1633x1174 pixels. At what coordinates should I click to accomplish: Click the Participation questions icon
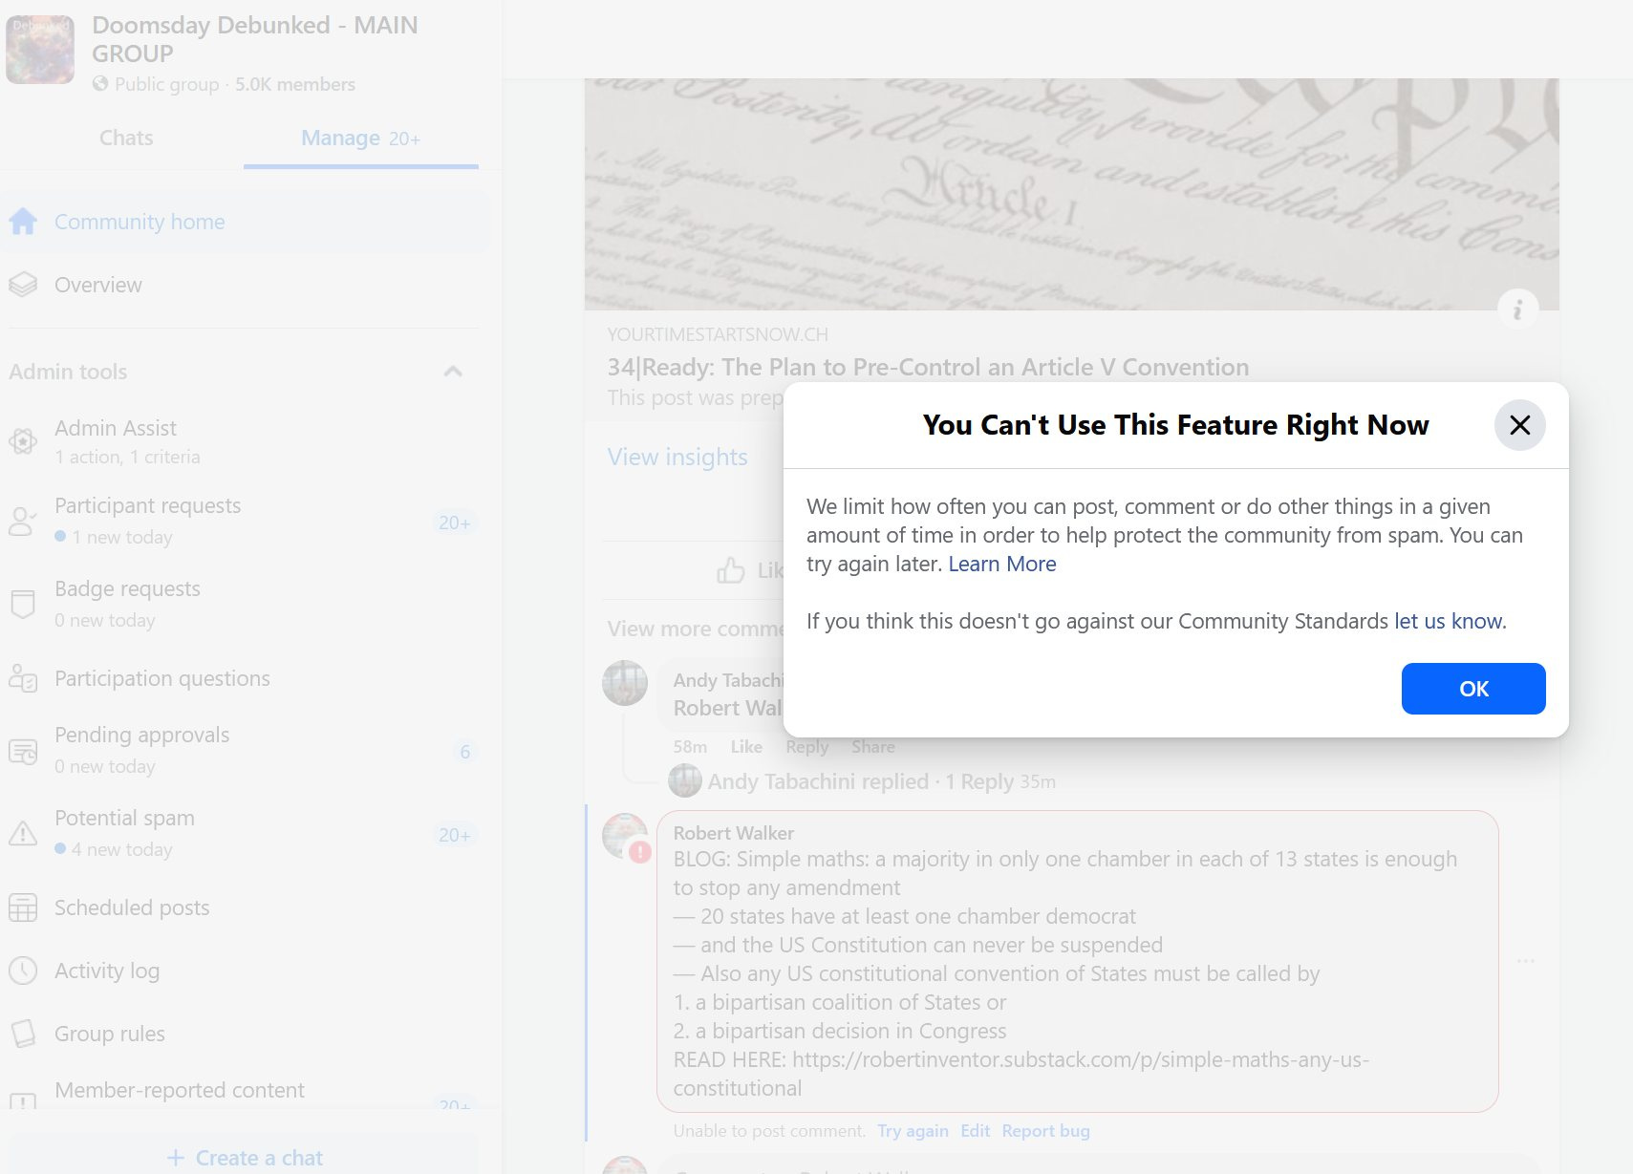pos(23,678)
